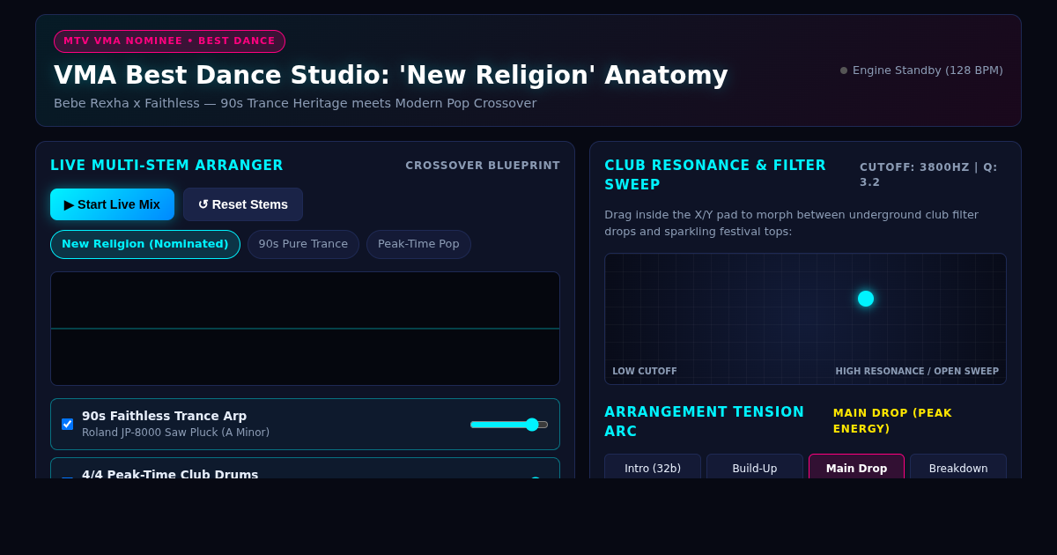The image size is (1057, 555).
Task: Click the Main Drop (Peak Energy) status label
Action: [x=920, y=421]
